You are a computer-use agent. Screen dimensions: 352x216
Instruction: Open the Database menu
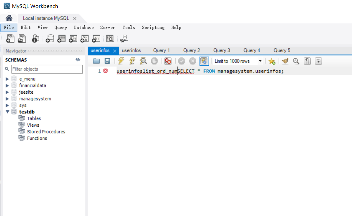click(84, 27)
